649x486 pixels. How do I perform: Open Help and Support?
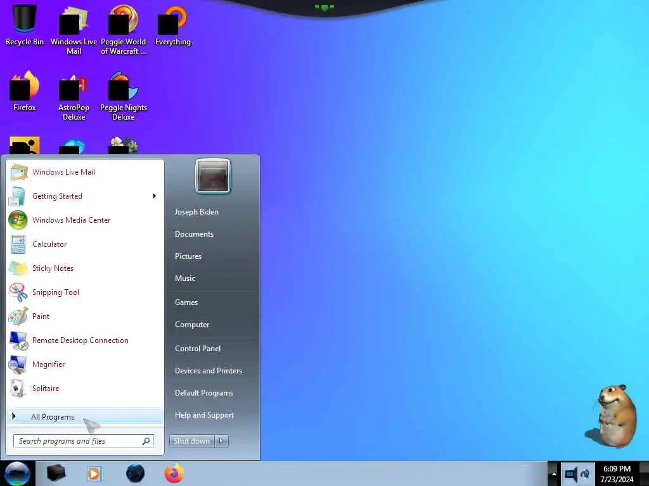pos(204,415)
